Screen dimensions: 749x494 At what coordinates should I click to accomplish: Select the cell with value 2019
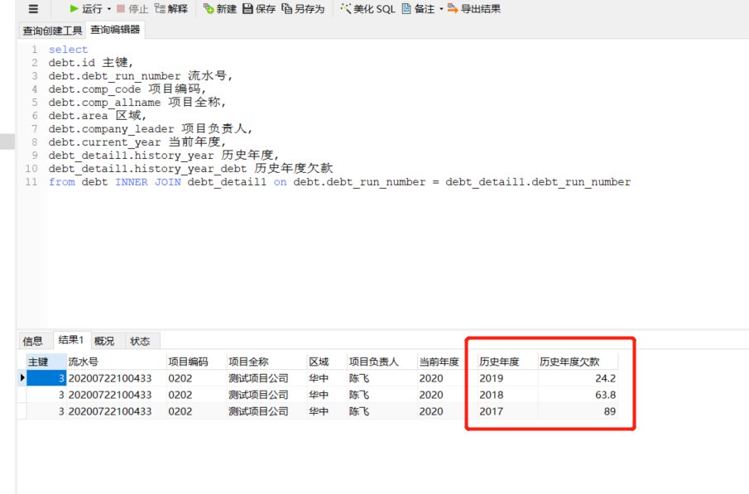[x=507, y=378]
